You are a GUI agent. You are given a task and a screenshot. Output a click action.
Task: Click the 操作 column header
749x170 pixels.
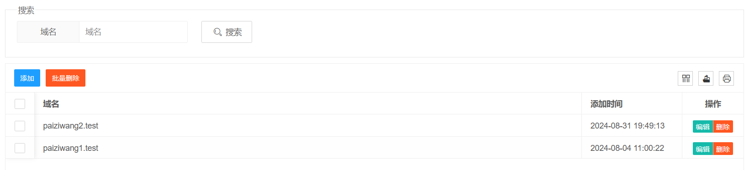(713, 104)
